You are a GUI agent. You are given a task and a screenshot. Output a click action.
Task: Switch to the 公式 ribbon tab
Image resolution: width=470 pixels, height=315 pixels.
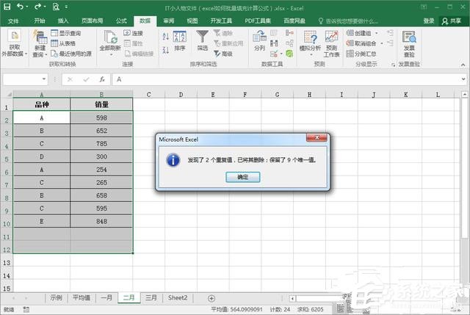coord(121,21)
